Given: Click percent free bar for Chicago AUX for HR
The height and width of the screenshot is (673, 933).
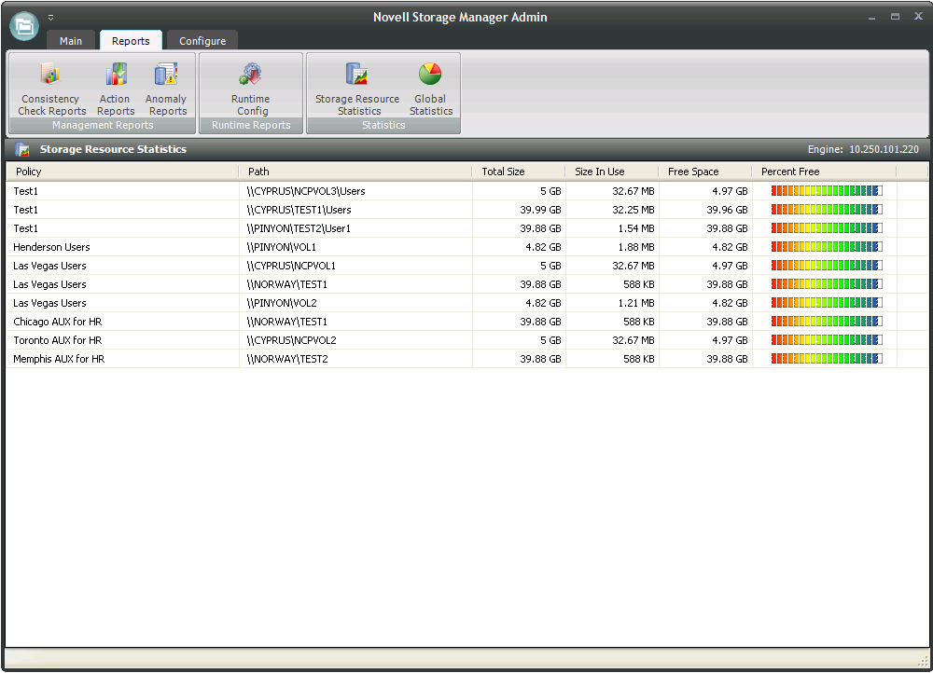Looking at the screenshot, I should coord(827,322).
